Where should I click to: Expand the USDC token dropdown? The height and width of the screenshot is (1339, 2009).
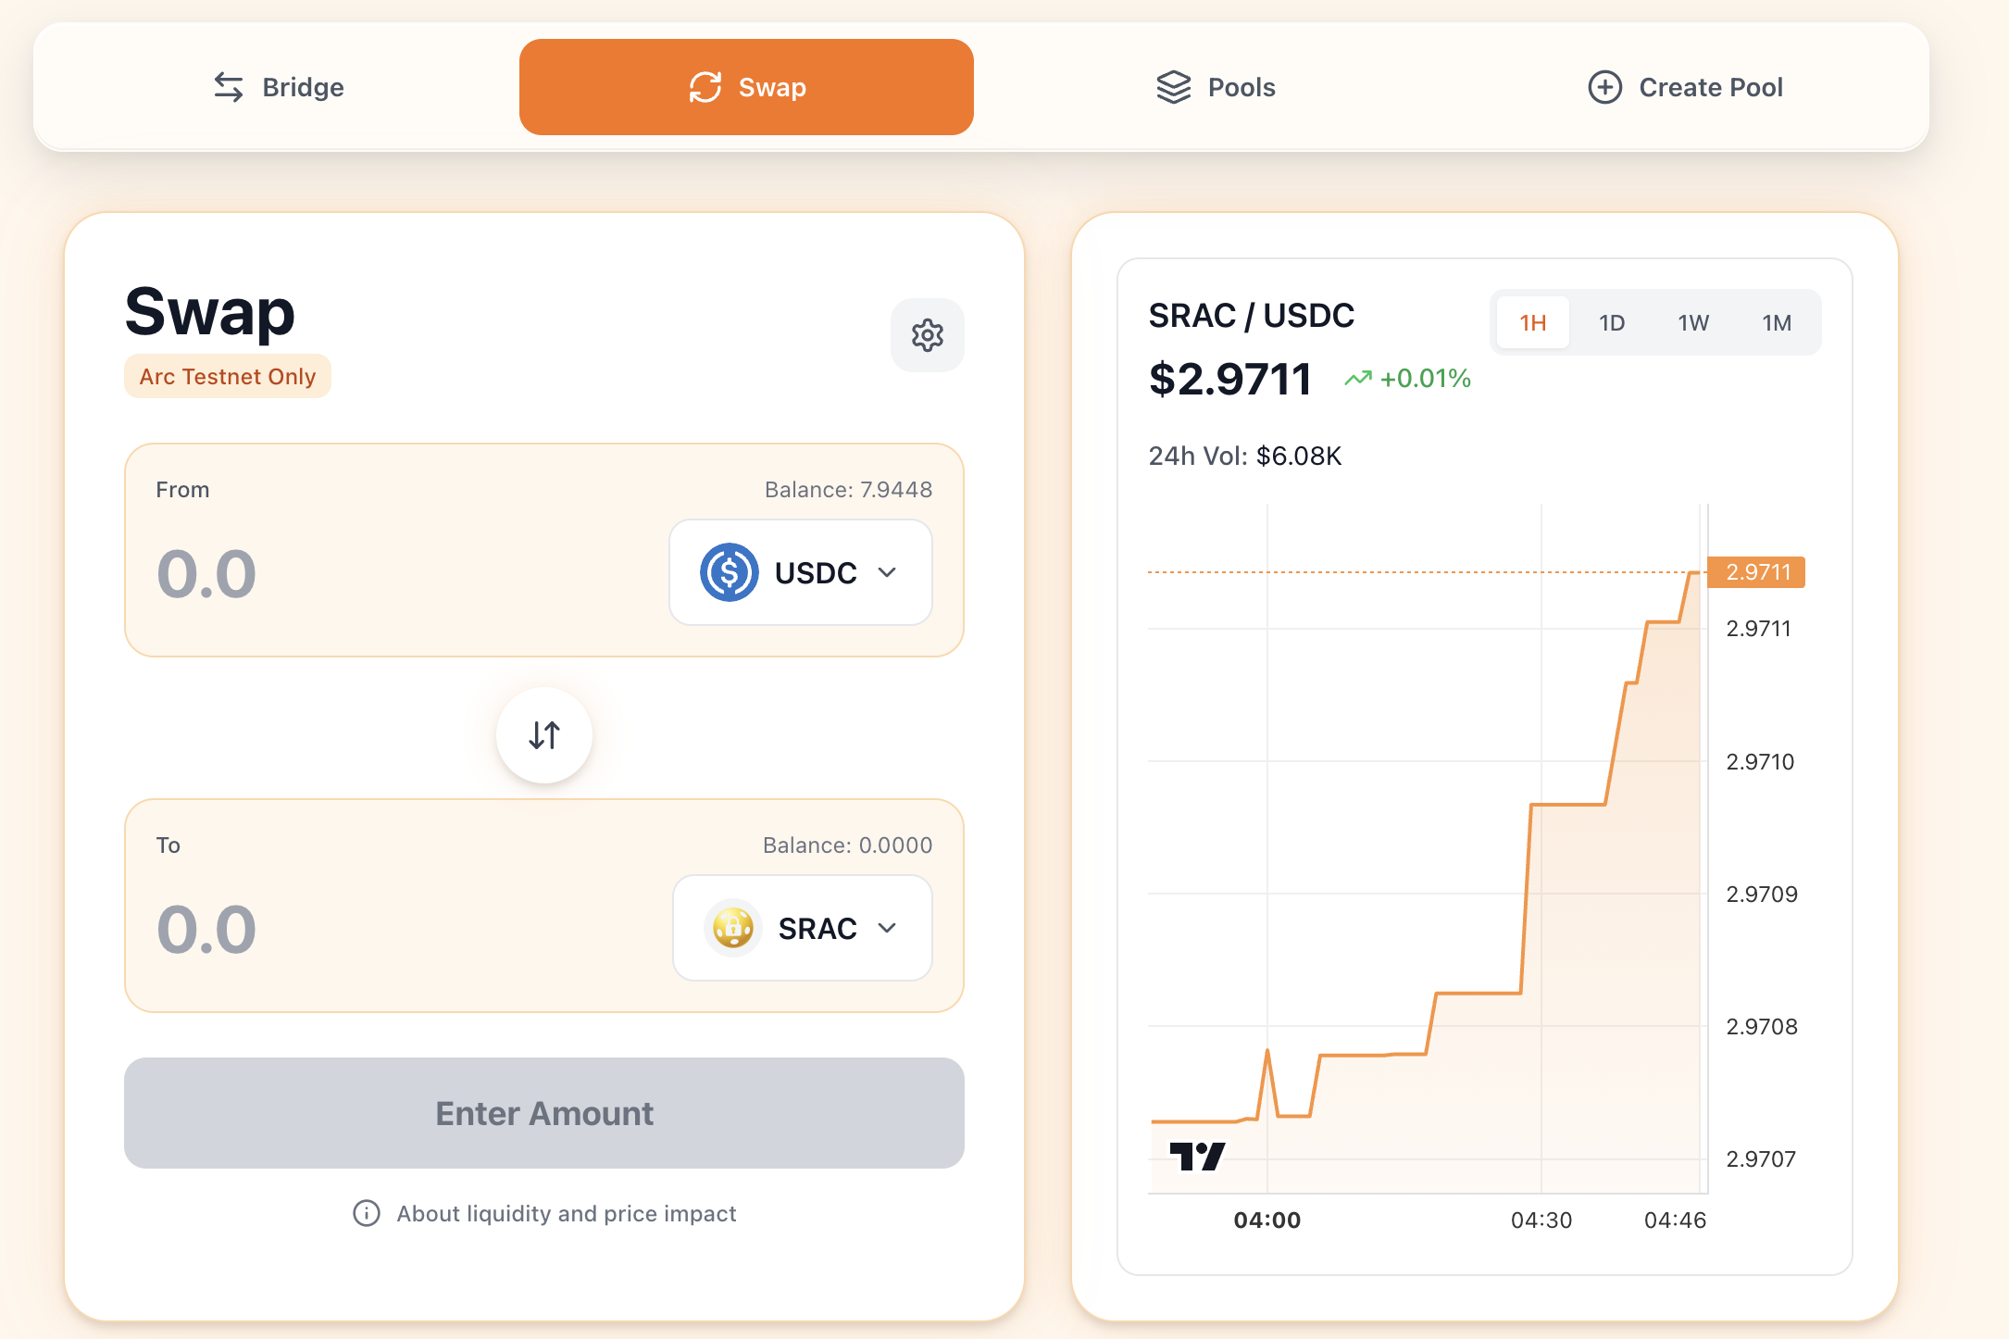tap(887, 572)
